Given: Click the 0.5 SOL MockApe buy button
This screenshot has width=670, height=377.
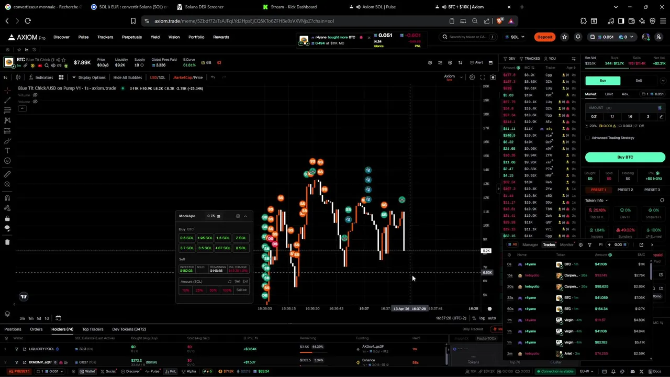Looking at the screenshot, I should click(187, 238).
